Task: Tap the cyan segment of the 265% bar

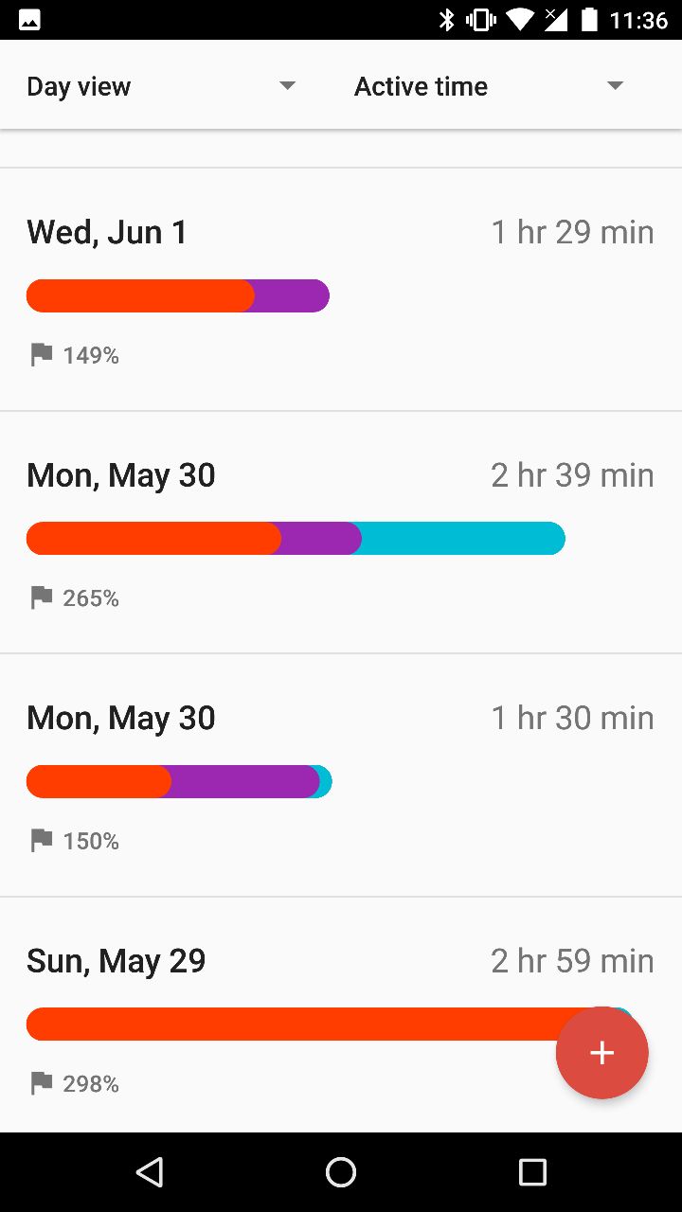Action: pos(462,539)
